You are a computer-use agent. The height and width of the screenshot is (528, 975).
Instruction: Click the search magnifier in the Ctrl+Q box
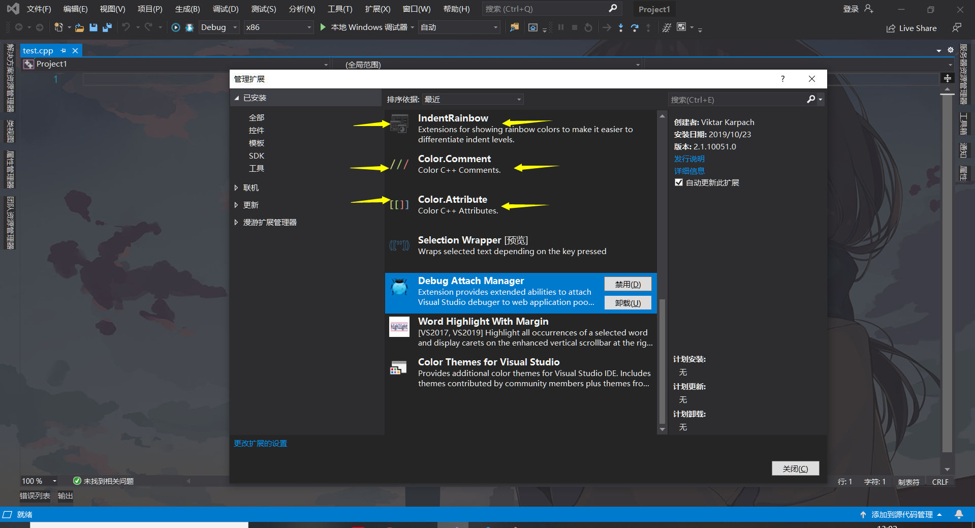612,9
